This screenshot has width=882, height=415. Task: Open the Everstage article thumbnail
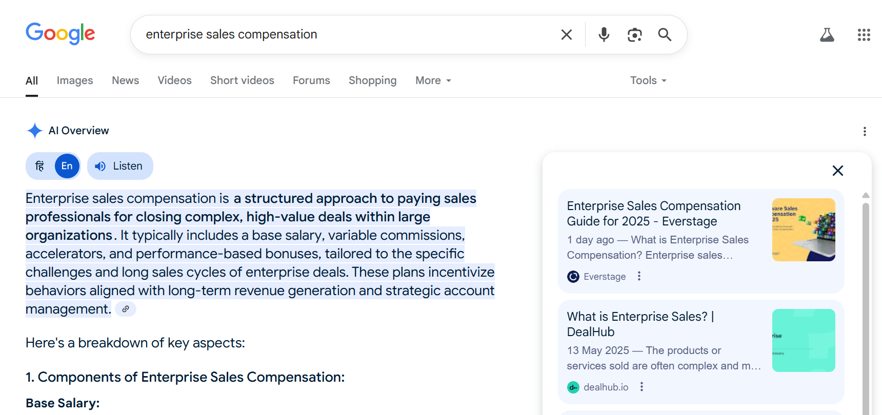(804, 230)
